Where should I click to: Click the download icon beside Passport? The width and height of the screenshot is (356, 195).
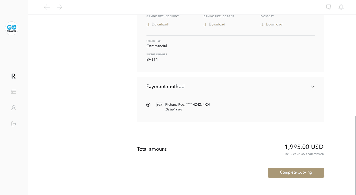(x=262, y=25)
